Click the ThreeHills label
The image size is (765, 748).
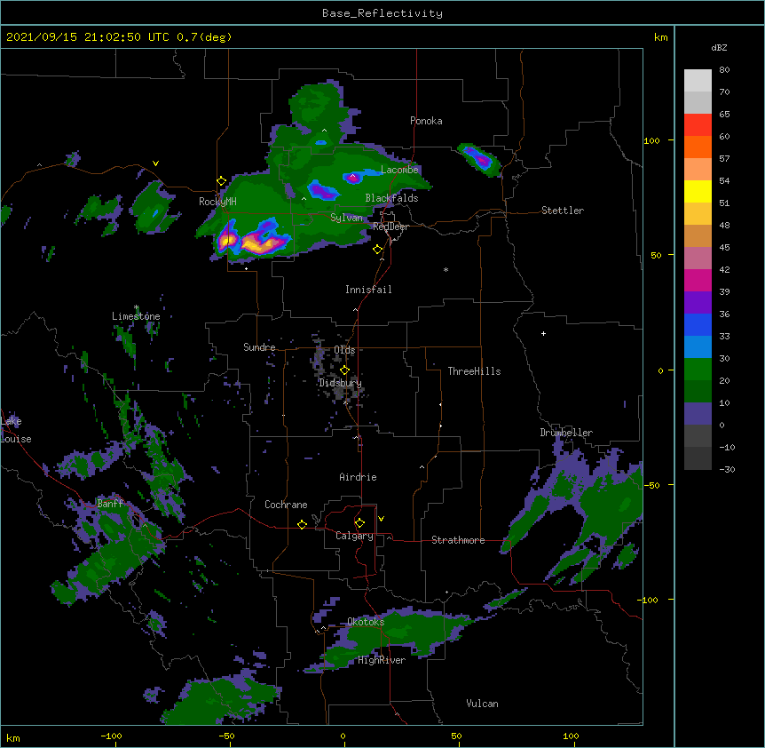tap(474, 371)
